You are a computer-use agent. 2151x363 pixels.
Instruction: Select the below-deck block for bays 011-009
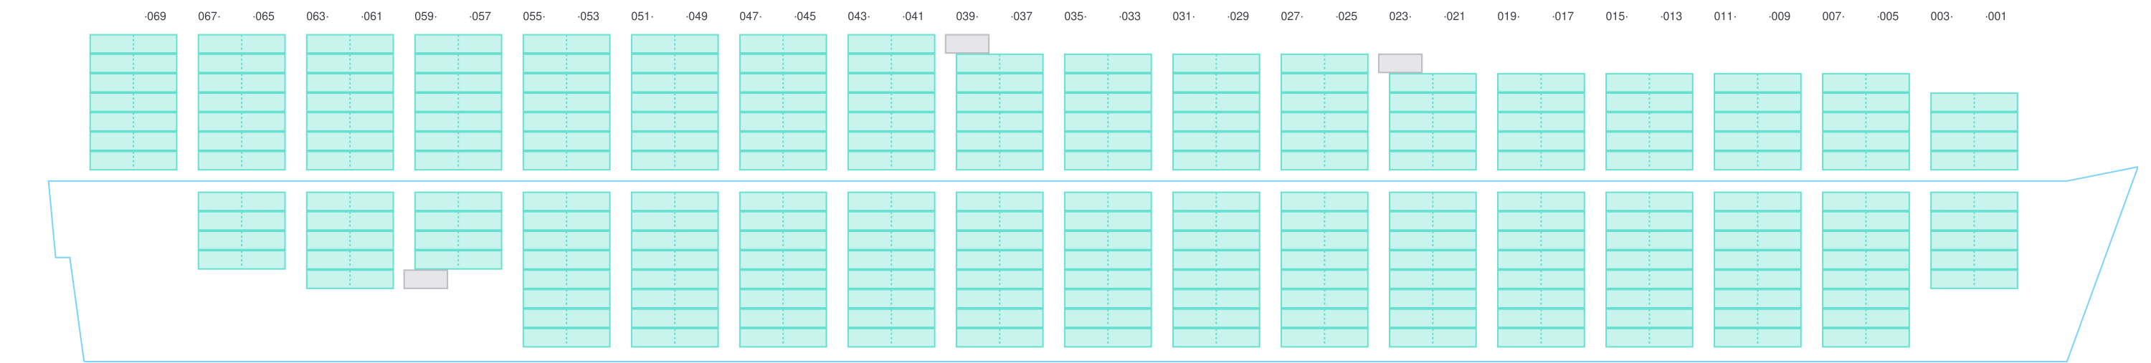tap(1757, 269)
